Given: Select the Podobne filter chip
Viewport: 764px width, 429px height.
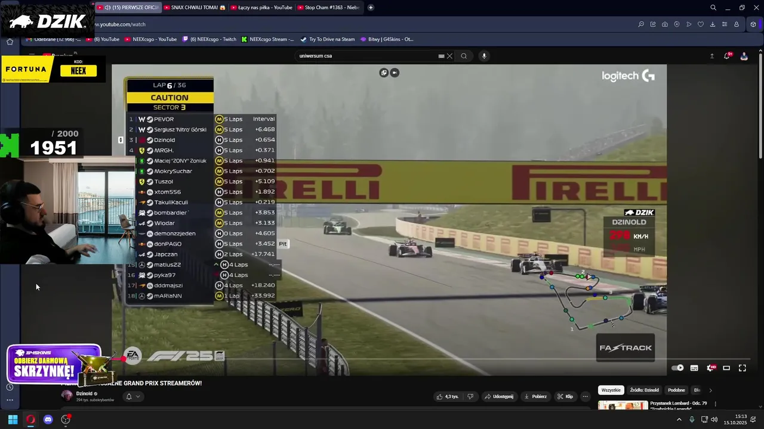Looking at the screenshot, I should pos(676,390).
